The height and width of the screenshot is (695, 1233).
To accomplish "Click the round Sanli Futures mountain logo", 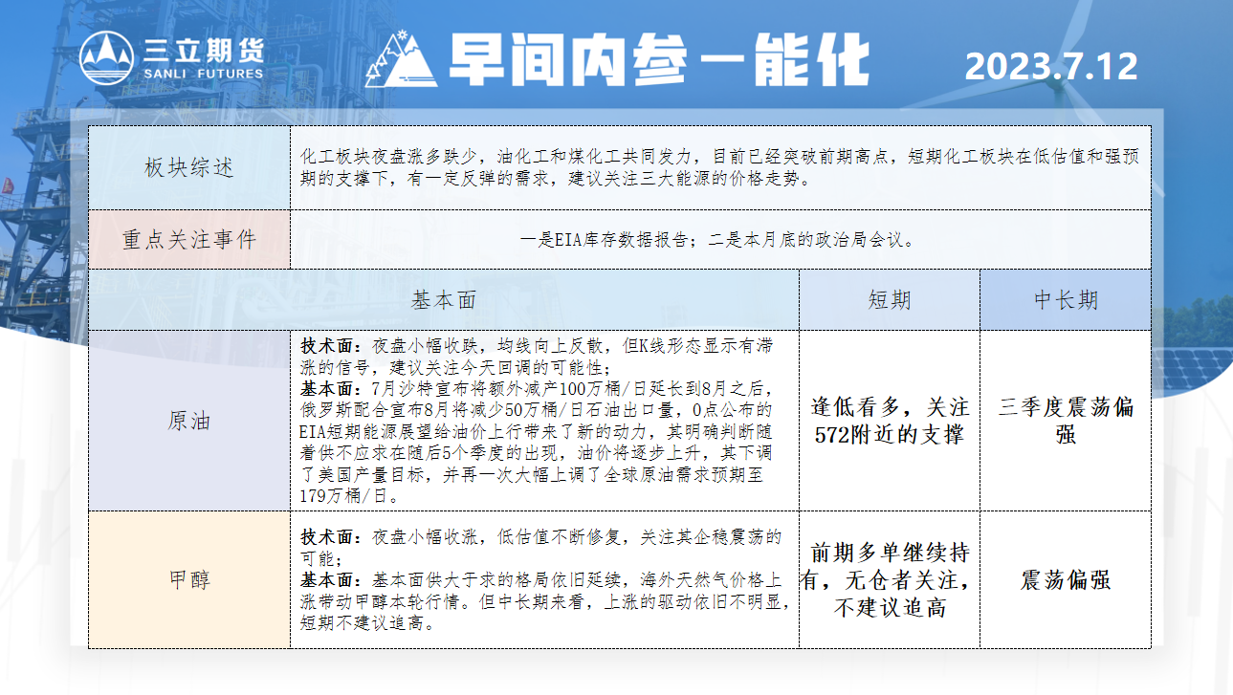I will 106,58.
